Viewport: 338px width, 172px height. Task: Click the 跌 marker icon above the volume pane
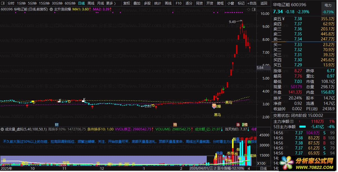click(243, 125)
